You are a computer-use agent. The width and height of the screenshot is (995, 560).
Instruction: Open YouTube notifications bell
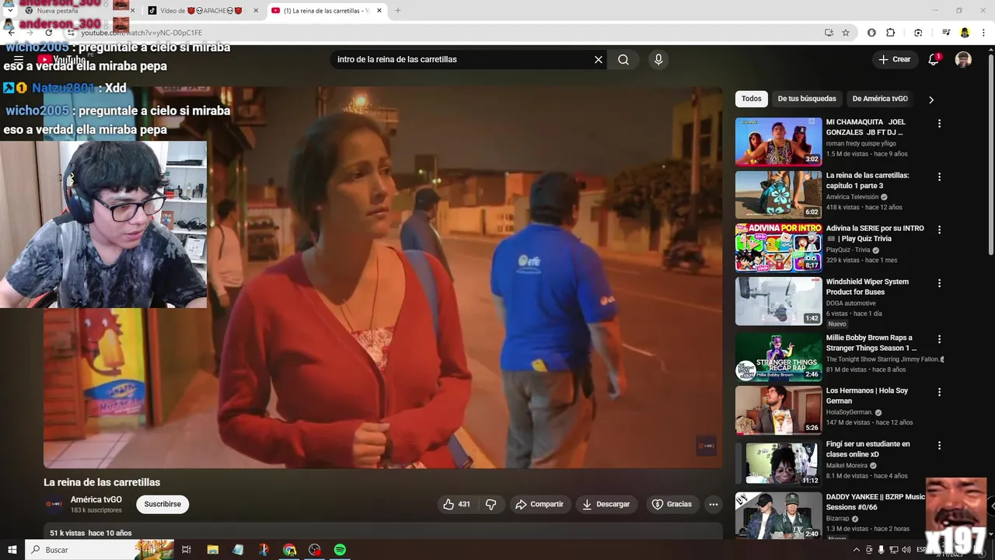pos(934,60)
